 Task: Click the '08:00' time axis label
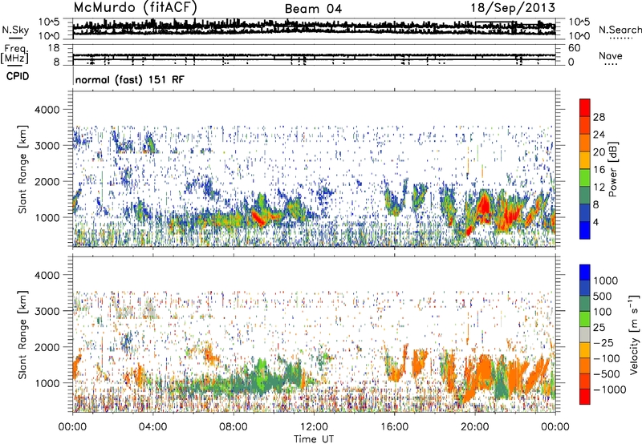click(x=234, y=427)
